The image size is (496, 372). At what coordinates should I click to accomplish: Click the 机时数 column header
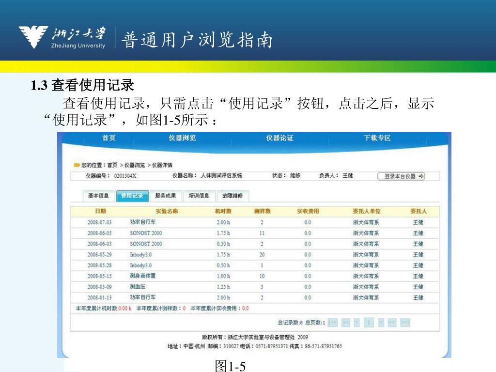tap(223, 211)
